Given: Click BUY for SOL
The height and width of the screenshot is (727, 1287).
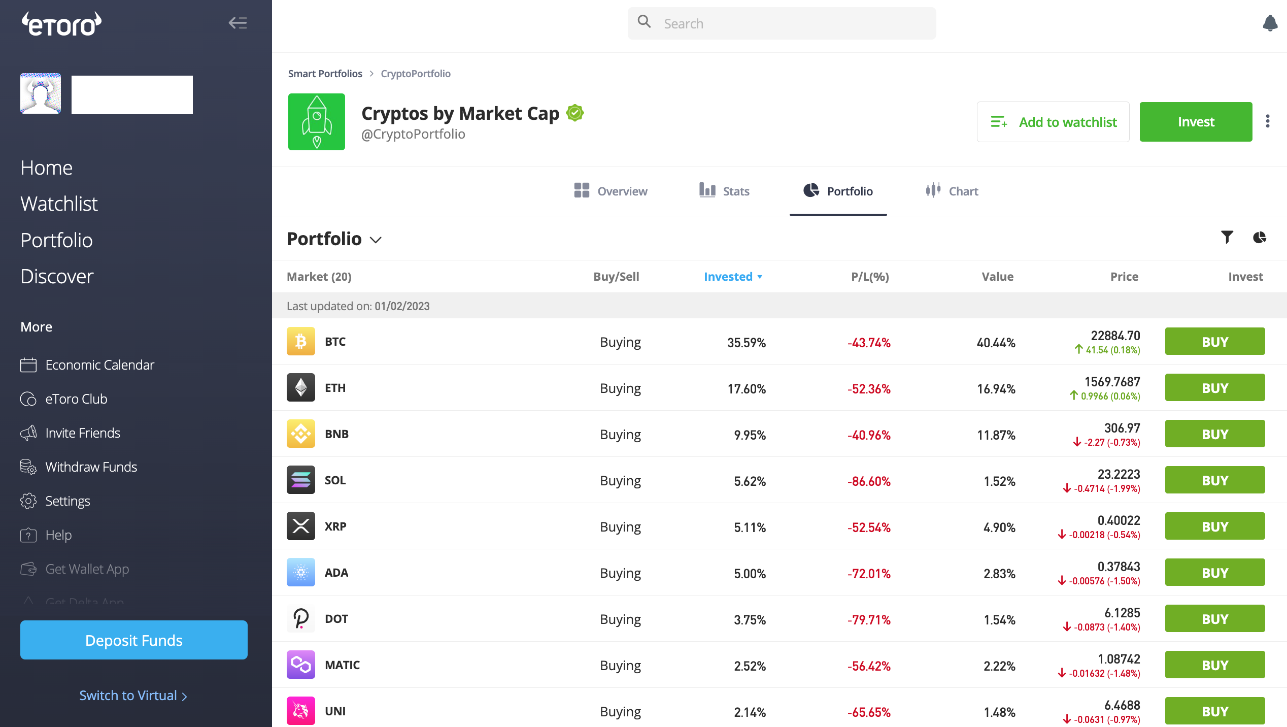Looking at the screenshot, I should click(1215, 480).
